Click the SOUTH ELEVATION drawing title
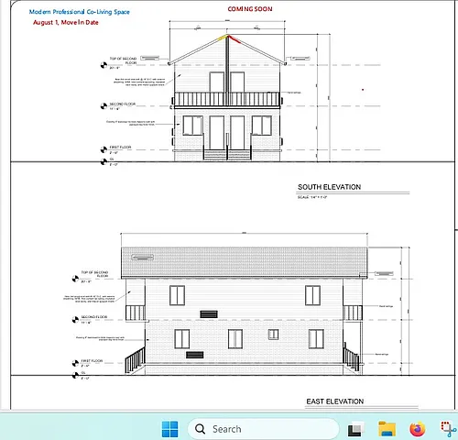Viewport: 458px width, 440px height. [x=330, y=187]
